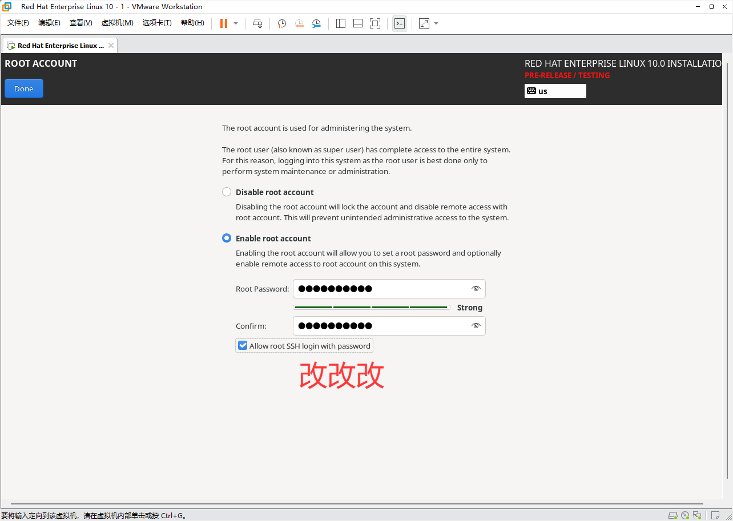Click the pause virtual machine icon

coord(224,23)
